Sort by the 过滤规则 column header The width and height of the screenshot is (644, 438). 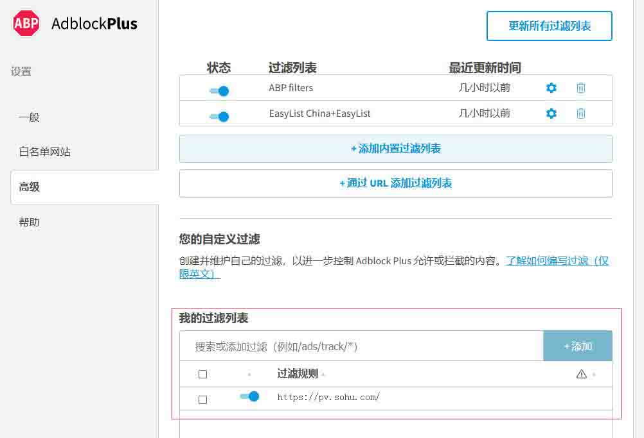click(298, 374)
